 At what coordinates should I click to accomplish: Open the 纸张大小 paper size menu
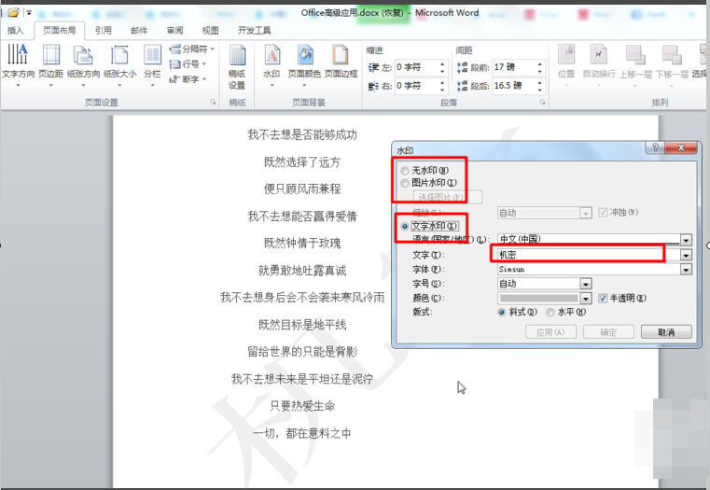pos(119,64)
